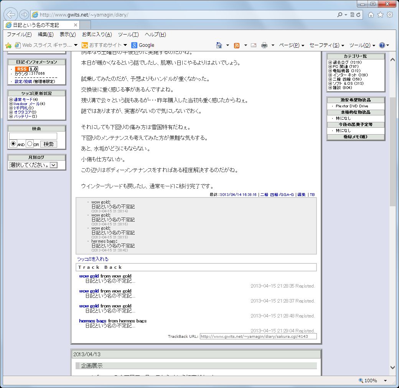Click the RSS feeds icon in toolbar
Image resolution: width=399 pixels, height=388 pixels.
237,45
